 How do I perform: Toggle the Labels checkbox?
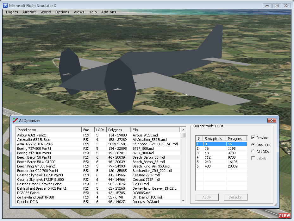[253, 158]
